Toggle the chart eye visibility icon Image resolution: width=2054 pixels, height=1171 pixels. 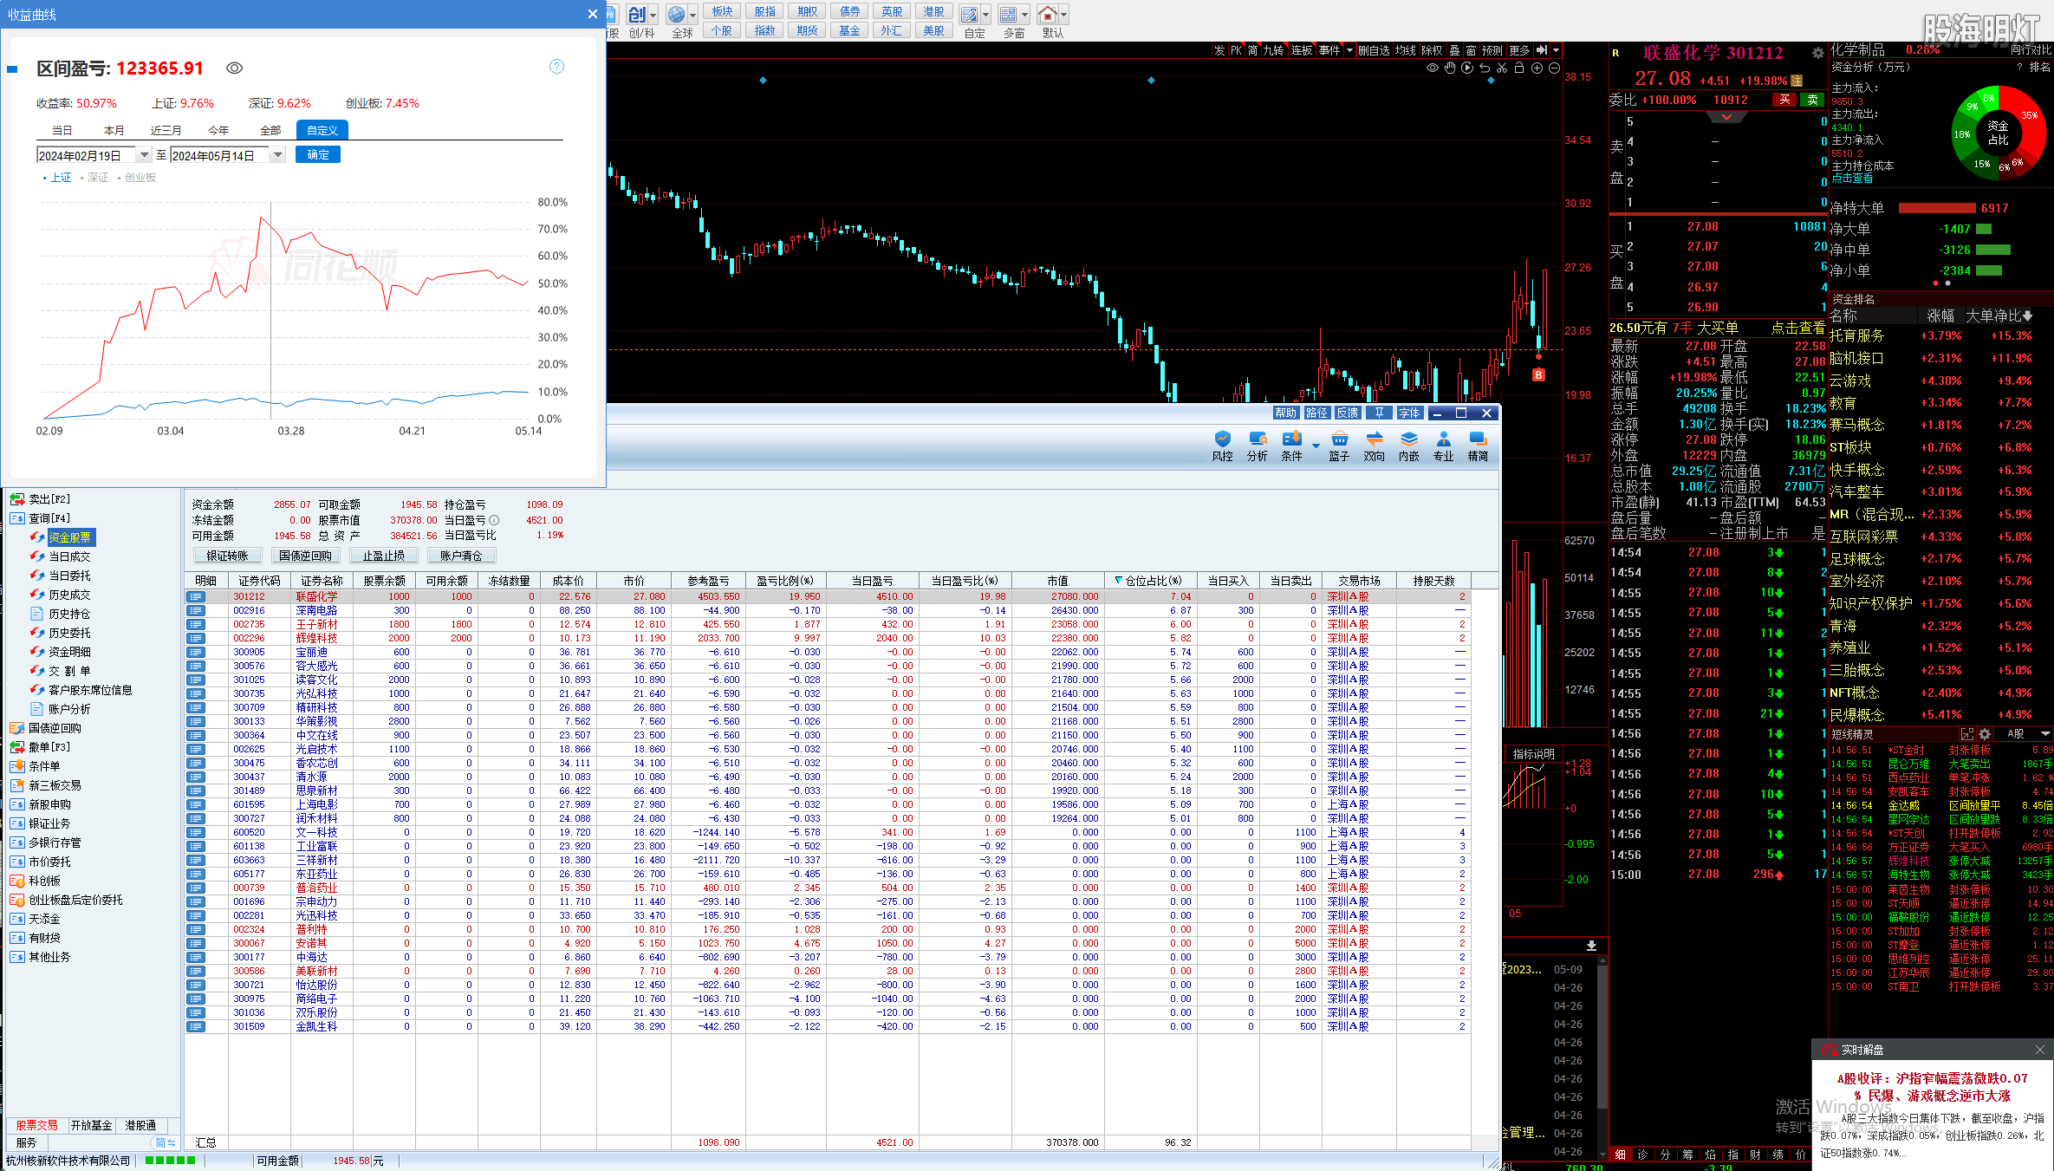[1433, 68]
